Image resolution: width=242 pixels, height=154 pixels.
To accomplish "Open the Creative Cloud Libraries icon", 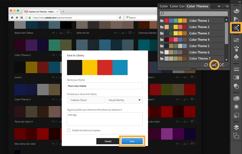I will pyautogui.click(x=236, y=98).
